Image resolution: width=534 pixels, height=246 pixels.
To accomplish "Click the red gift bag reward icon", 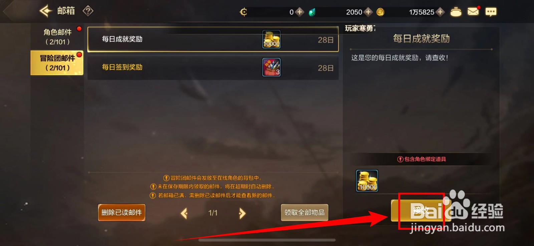I will point(271,67).
